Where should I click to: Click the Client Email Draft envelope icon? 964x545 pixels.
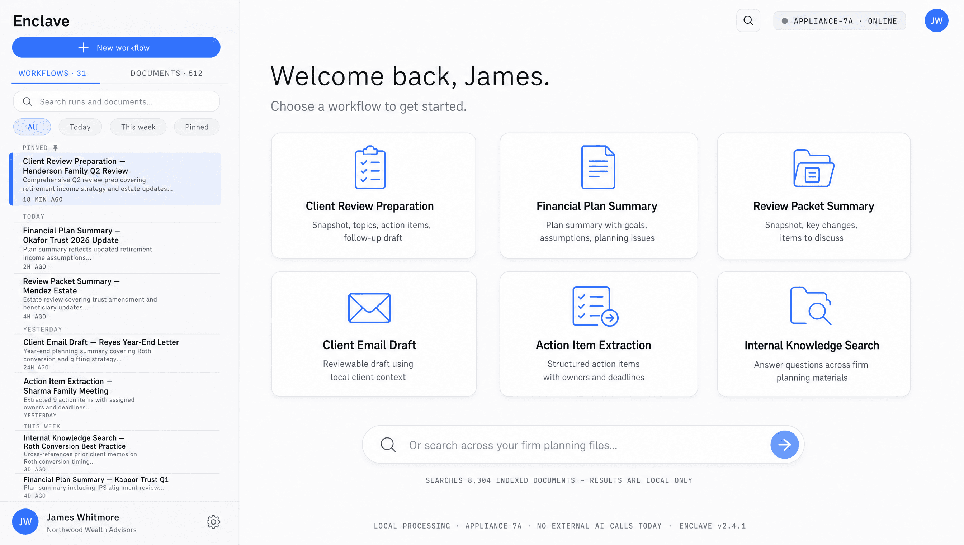pyautogui.click(x=369, y=308)
